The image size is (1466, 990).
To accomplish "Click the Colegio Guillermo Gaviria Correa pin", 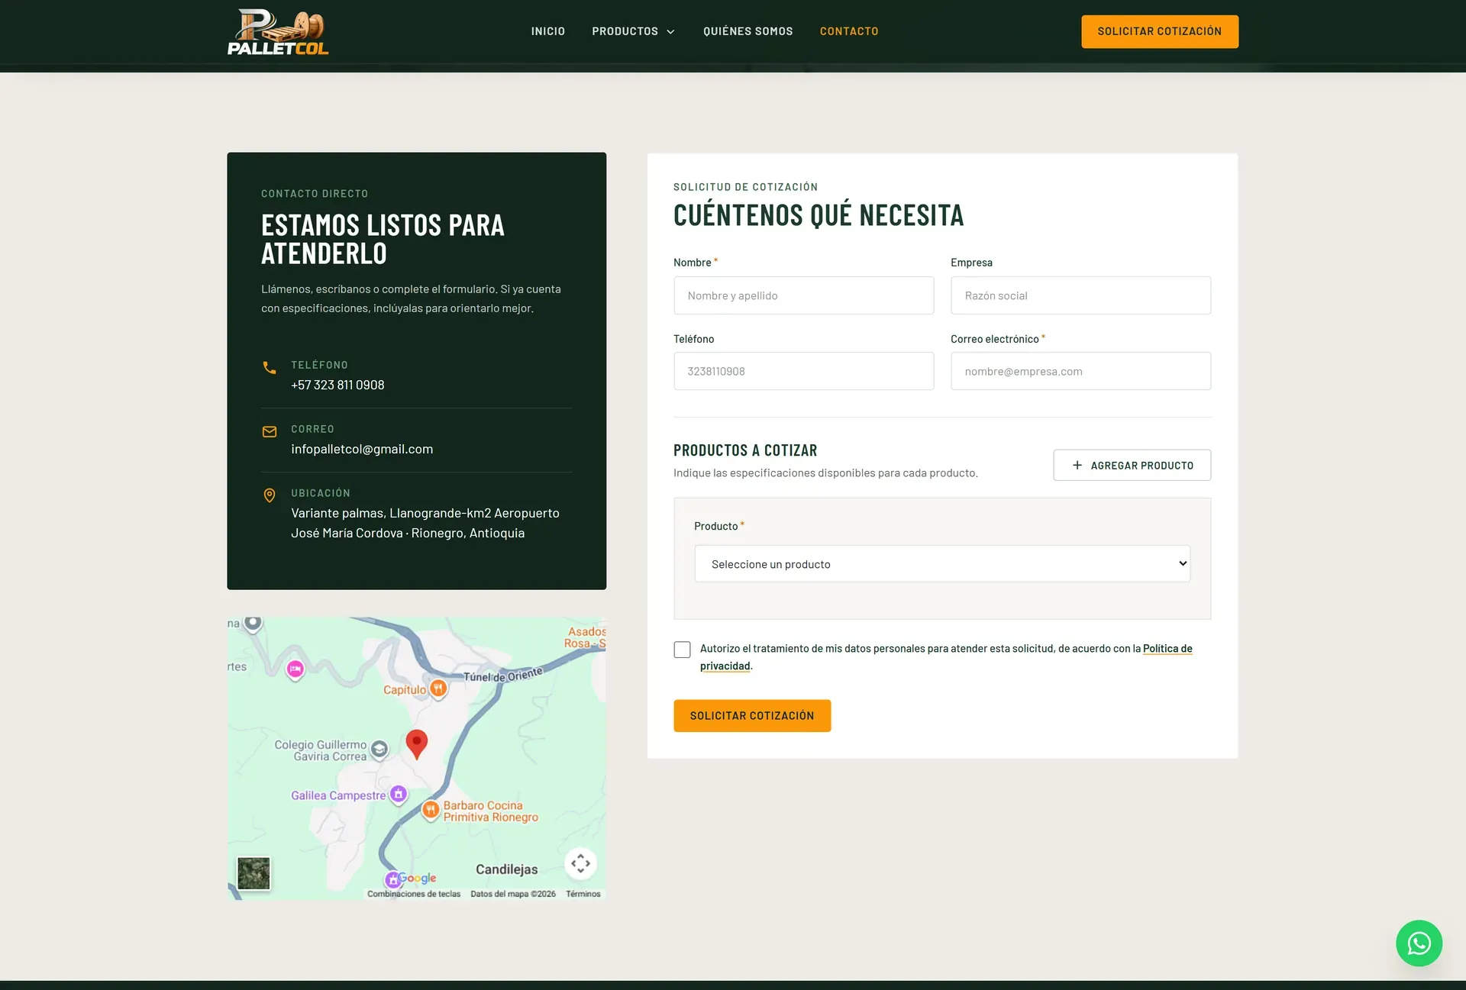I will pyautogui.click(x=379, y=750).
